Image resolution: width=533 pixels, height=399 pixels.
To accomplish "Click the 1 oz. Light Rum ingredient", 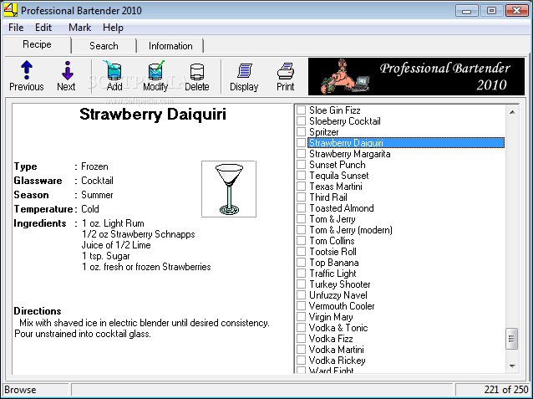I will click(x=113, y=223).
